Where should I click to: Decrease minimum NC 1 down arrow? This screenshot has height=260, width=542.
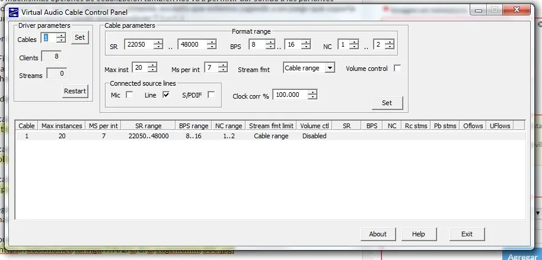point(354,47)
